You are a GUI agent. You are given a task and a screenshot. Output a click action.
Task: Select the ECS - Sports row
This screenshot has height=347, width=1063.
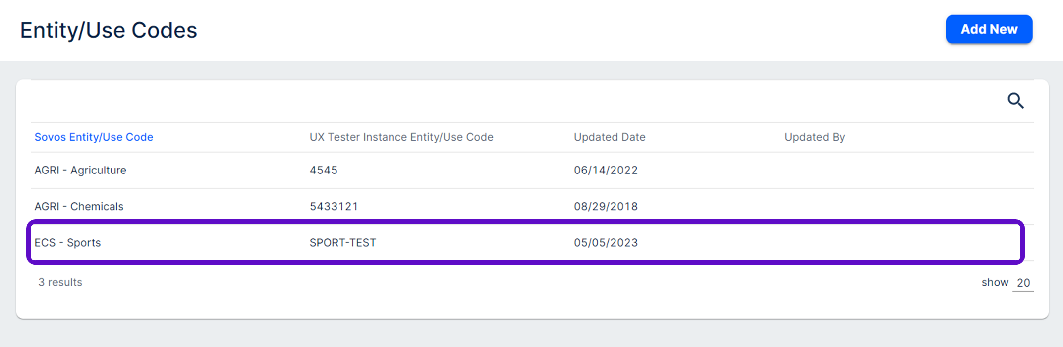(x=67, y=243)
